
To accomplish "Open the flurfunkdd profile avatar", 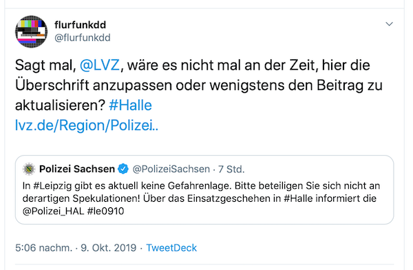I will (x=32, y=32).
